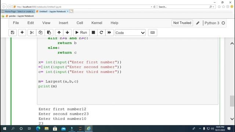The width and height of the screenshot is (235, 132).
Task: Close the Untitled1 Jupyter Notebook tab
Action: 68,11
